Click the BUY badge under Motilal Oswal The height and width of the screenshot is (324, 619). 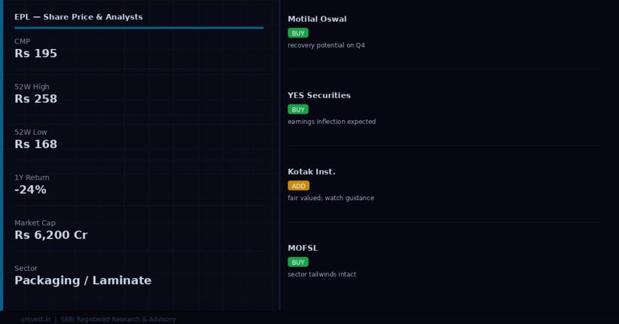click(x=298, y=33)
